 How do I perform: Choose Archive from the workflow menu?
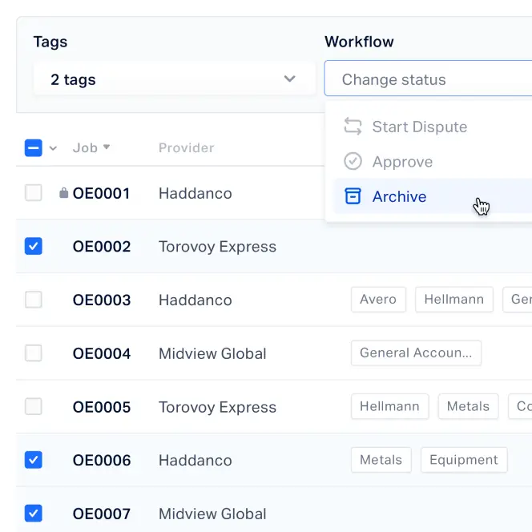click(x=433, y=196)
